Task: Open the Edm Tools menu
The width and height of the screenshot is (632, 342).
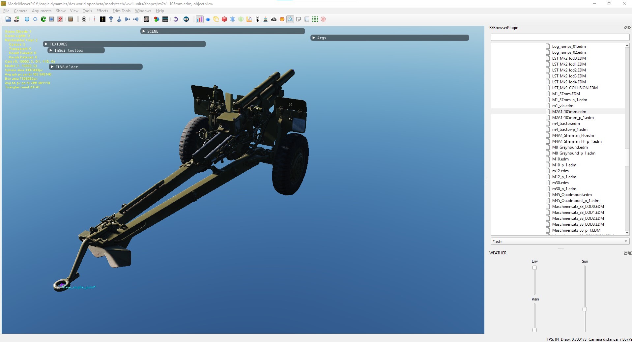Action: (122, 11)
